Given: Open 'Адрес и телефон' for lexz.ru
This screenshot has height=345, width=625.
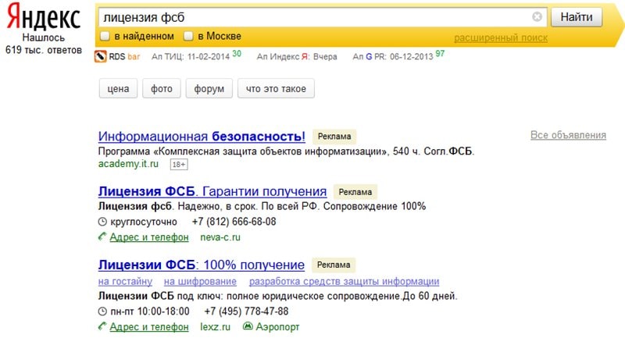Looking at the screenshot, I should [149, 327].
